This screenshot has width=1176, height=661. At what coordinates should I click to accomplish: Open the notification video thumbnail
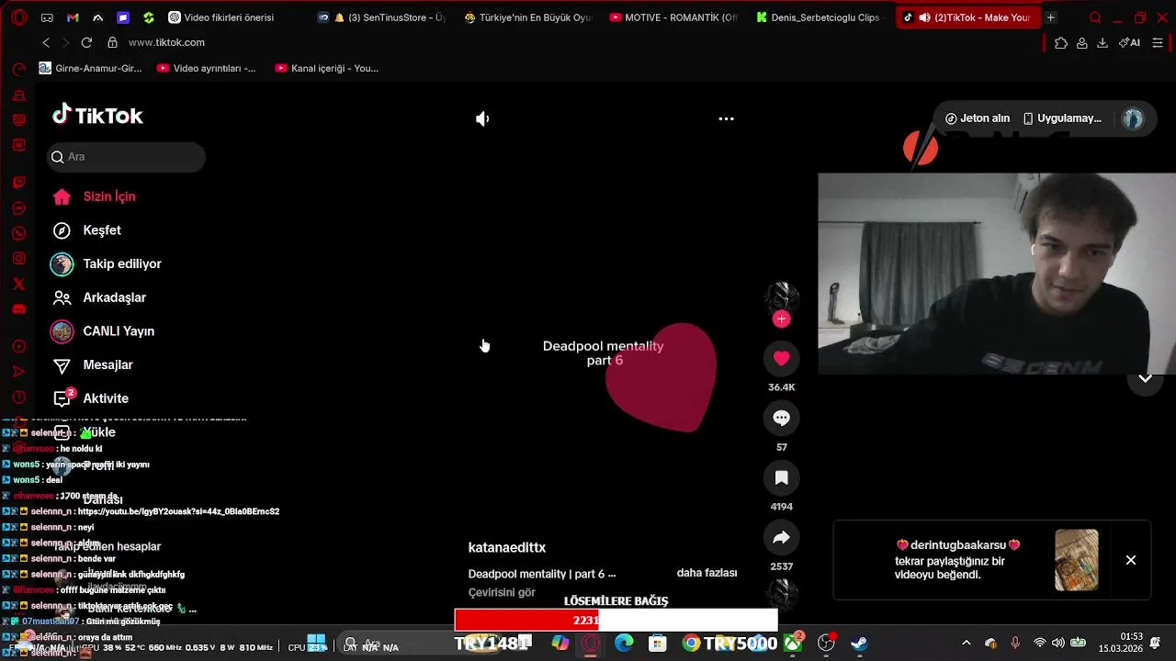coord(1077,560)
